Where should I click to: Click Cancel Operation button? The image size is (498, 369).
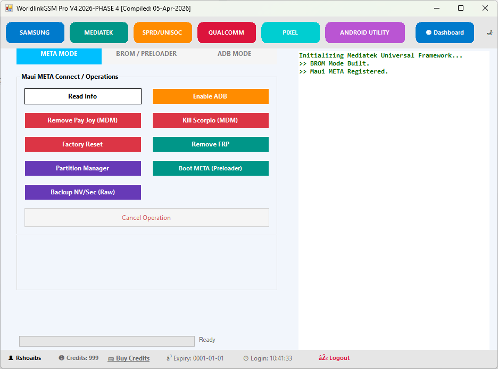(x=146, y=218)
